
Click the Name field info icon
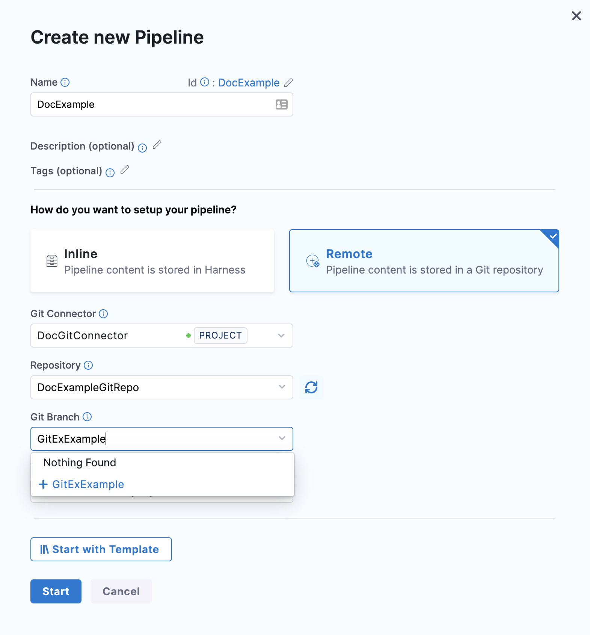pos(65,82)
